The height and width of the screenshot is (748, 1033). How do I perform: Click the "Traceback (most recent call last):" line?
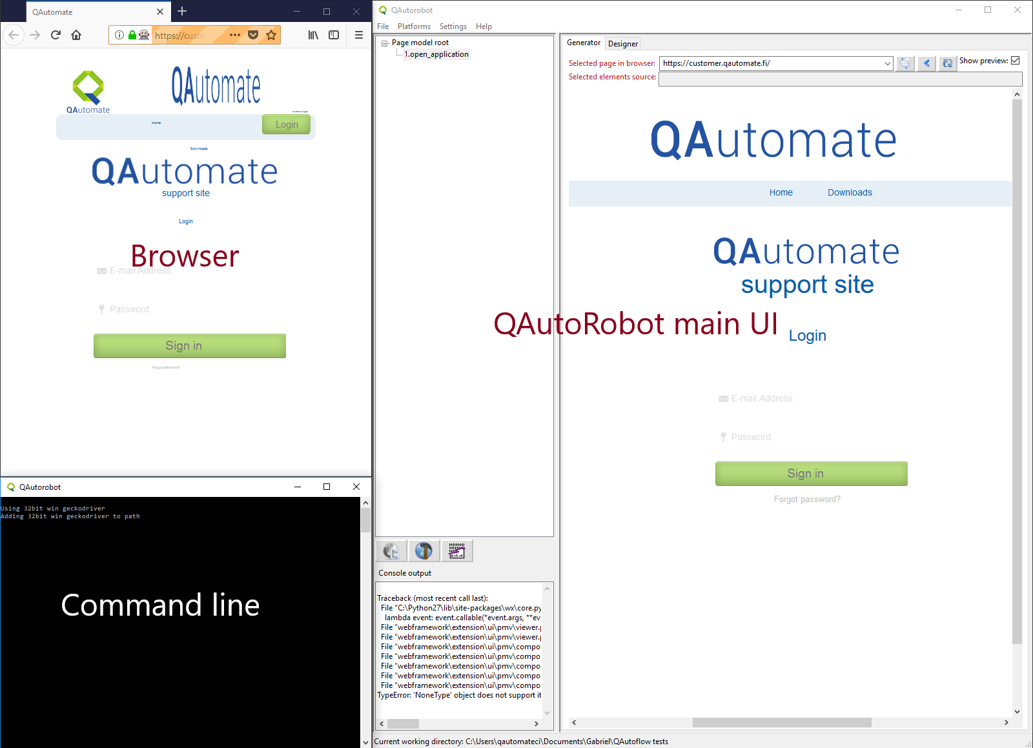(433, 598)
